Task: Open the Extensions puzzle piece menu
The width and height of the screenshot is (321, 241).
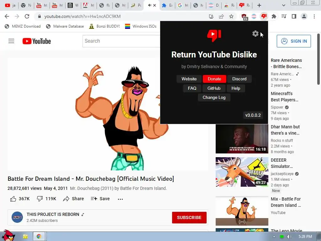Action: [x=274, y=16]
